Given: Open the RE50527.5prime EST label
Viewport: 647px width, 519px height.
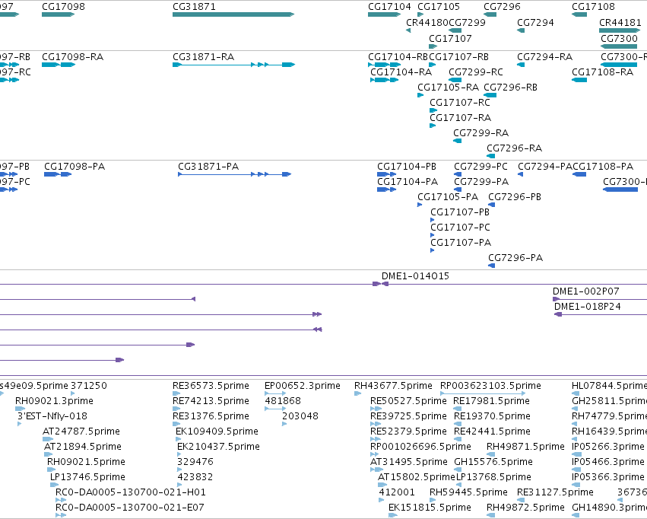Looking at the screenshot, I should point(408,401).
